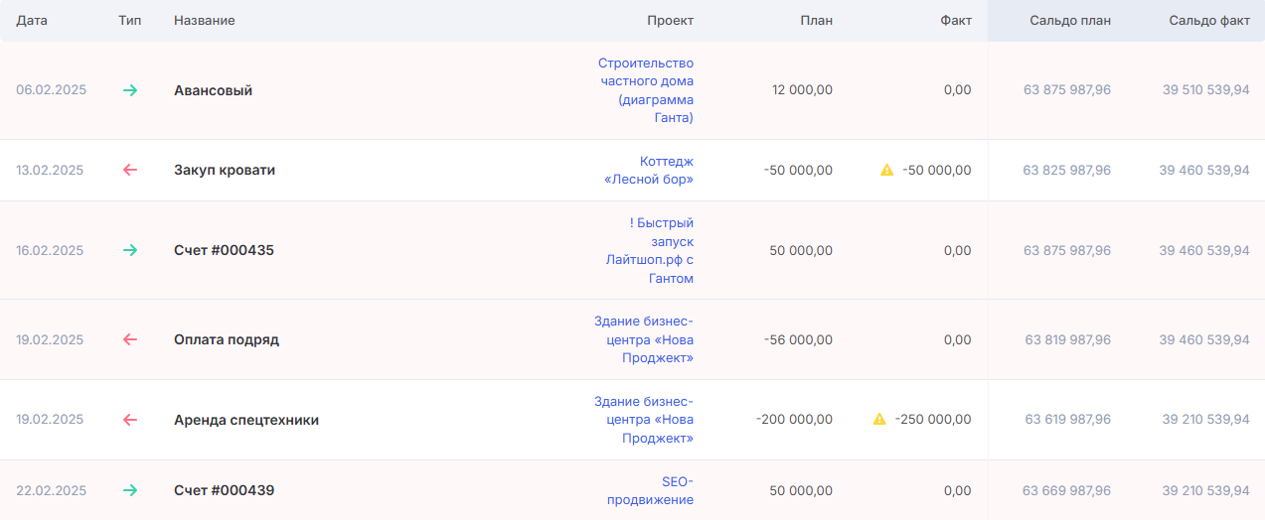
Task: Click the red arrow beside Оплата подряд
Action: [x=130, y=339]
